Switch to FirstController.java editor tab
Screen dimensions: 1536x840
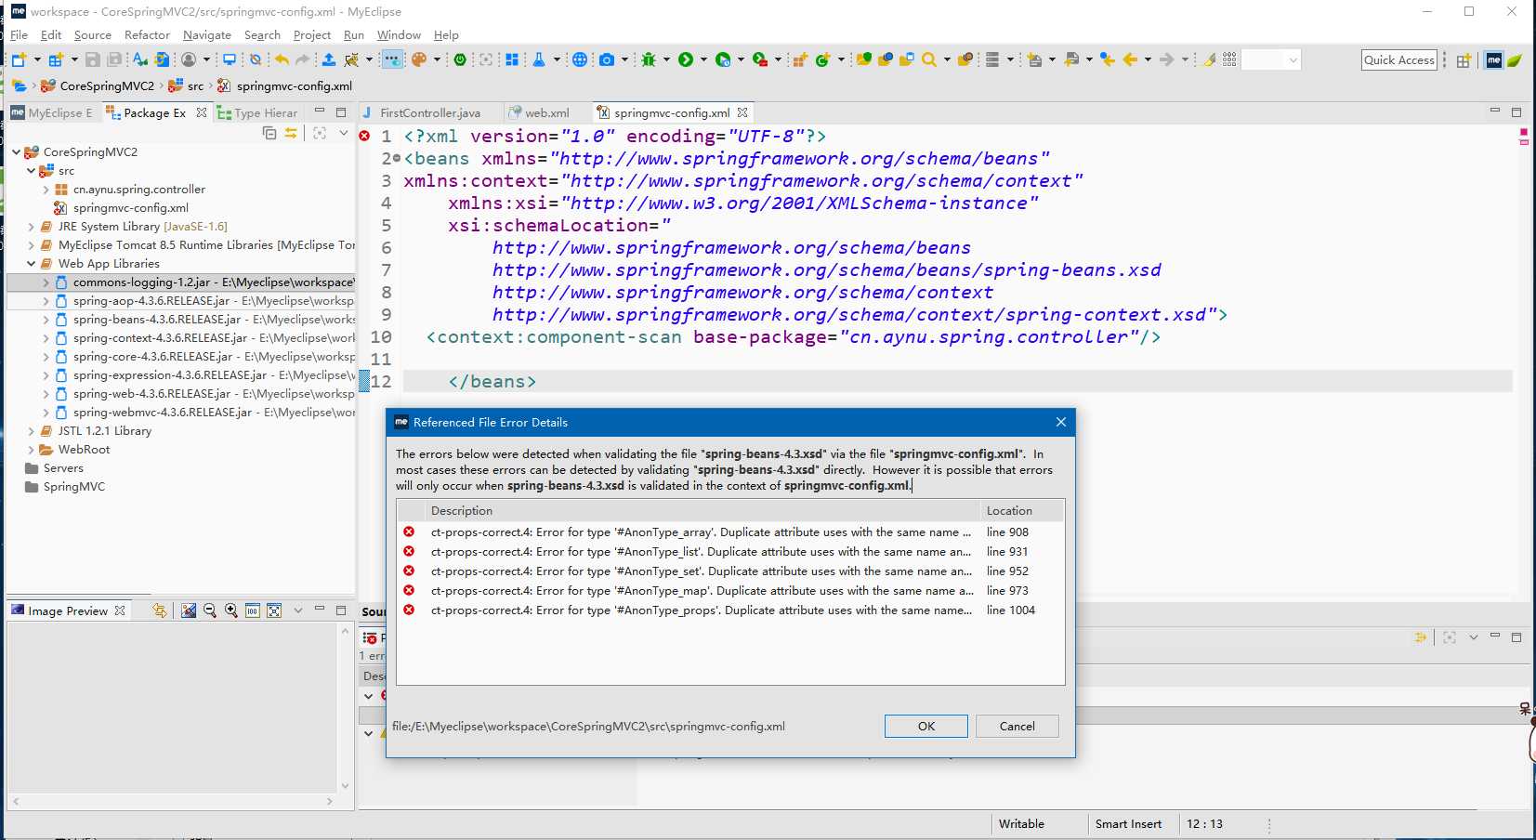click(429, 112)
